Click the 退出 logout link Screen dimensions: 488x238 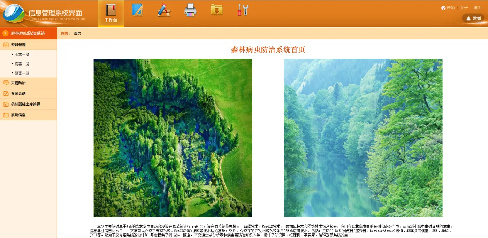[477, 8]
